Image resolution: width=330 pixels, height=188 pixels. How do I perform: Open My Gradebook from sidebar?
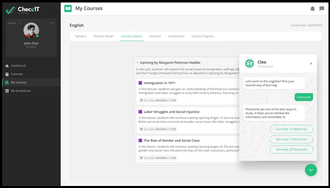click(x=31, y=91)
